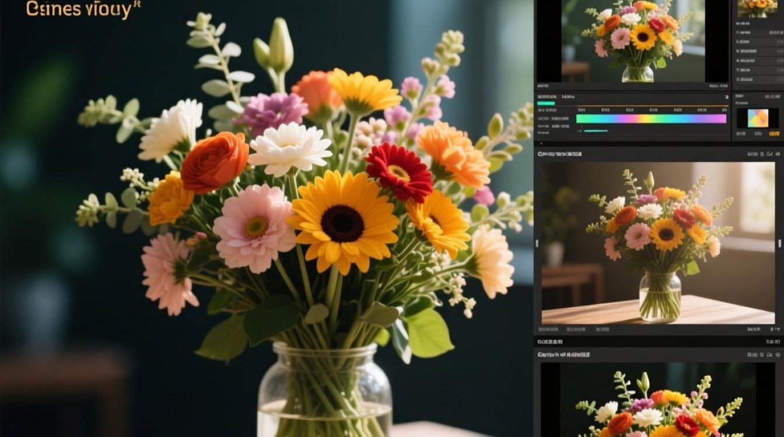Screen dimensions: 784x437
Task: Click the right edge handle of the middle preview
Action: (x=780, y=243)
